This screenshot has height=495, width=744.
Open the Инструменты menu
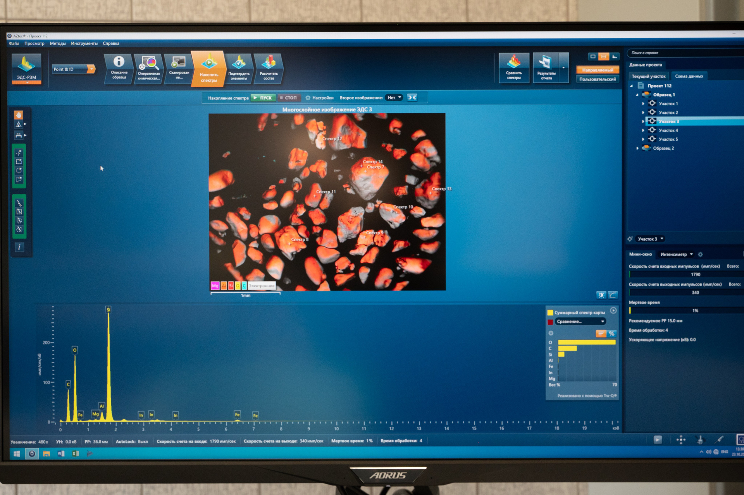(x=84, y=43)
